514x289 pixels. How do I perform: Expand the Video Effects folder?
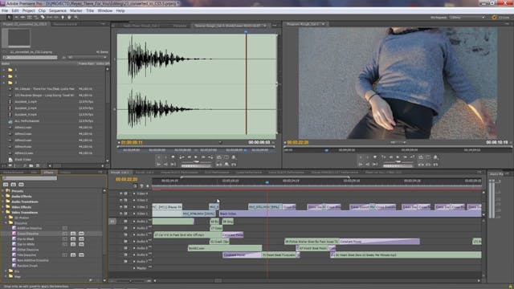3,207
